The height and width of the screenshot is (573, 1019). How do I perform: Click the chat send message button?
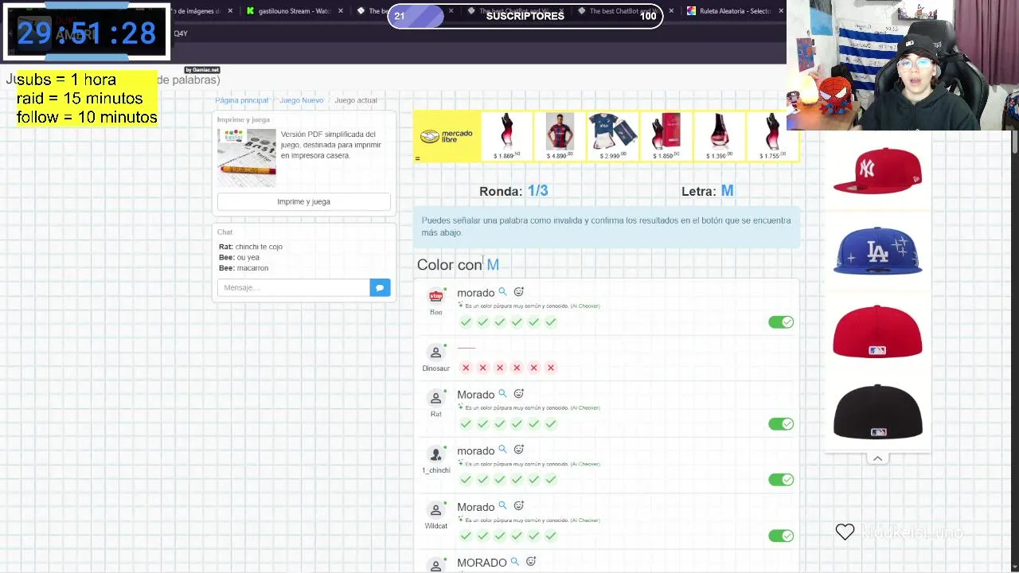(x=380, y=287)
